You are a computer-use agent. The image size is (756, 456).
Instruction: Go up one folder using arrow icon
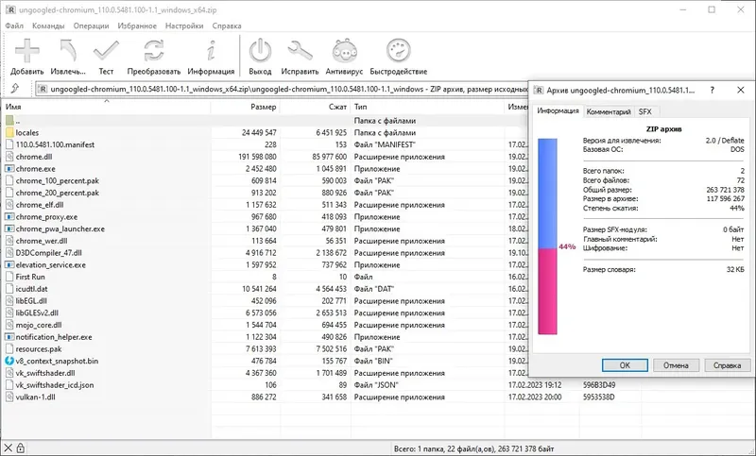15,89
